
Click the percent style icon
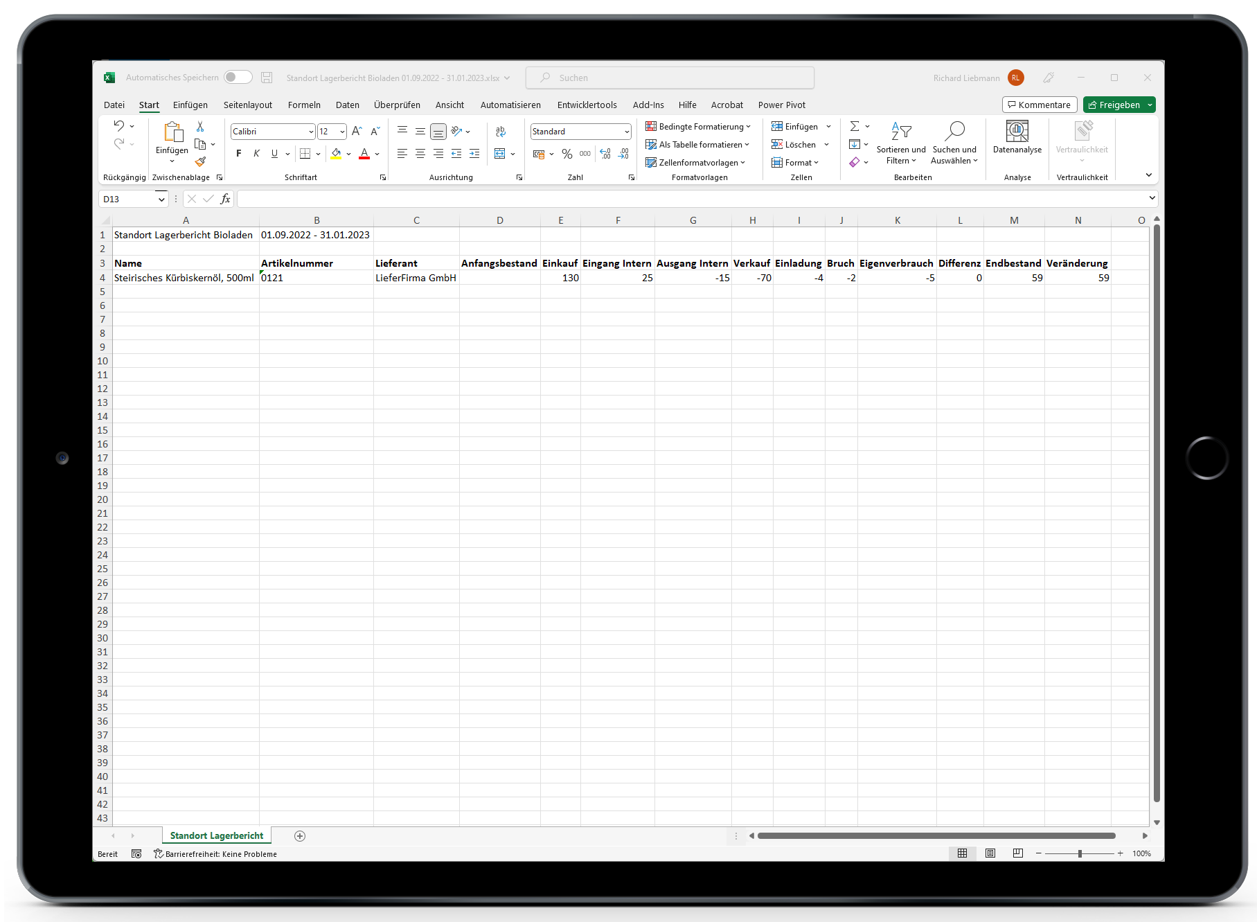pos(567,154)
